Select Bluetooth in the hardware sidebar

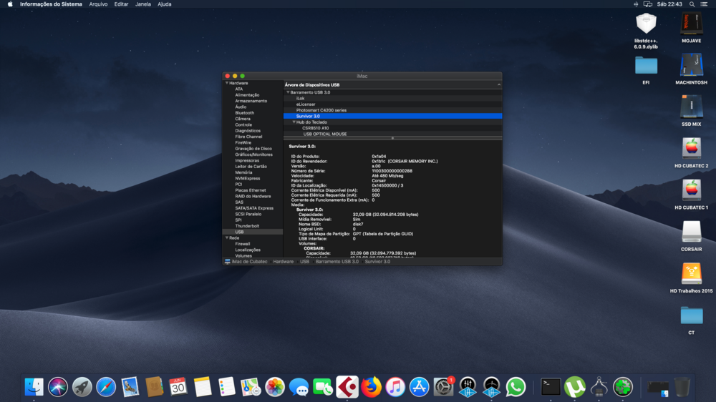click(244, 113)
